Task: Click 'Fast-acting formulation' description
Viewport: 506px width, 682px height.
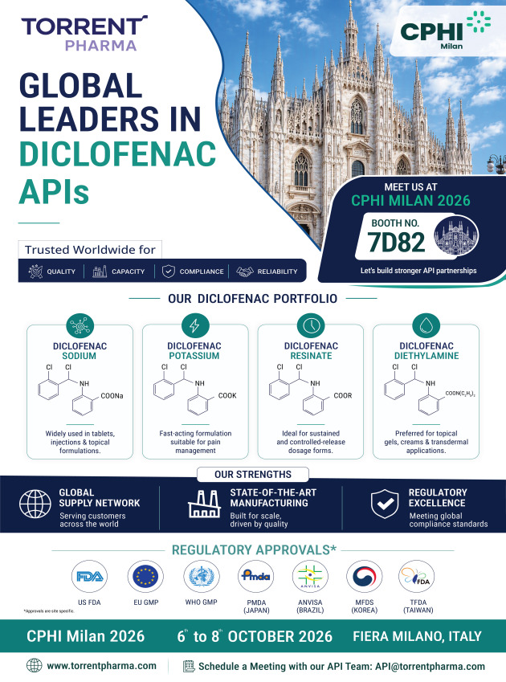Action: pos(195,442)
